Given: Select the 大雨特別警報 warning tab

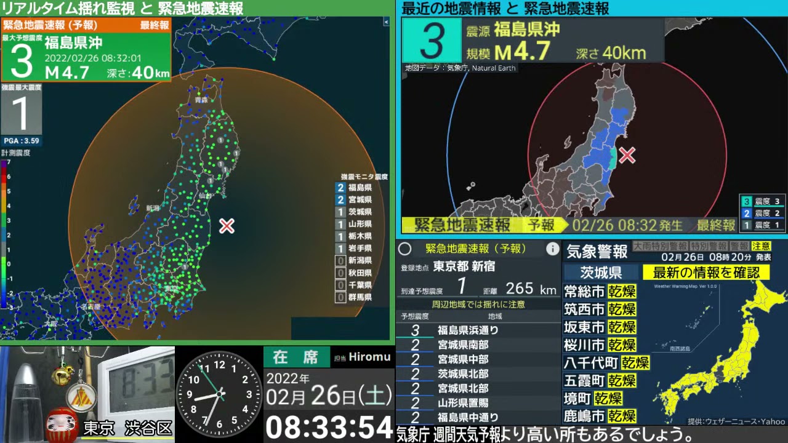Looking at the screenshot, I should click(657, 246).
